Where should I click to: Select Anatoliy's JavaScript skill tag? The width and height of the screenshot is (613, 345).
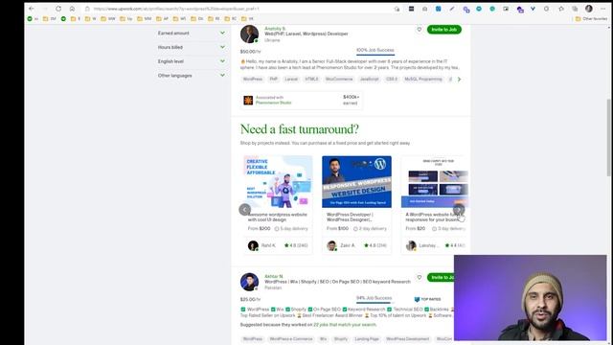[x=369, y=80]
